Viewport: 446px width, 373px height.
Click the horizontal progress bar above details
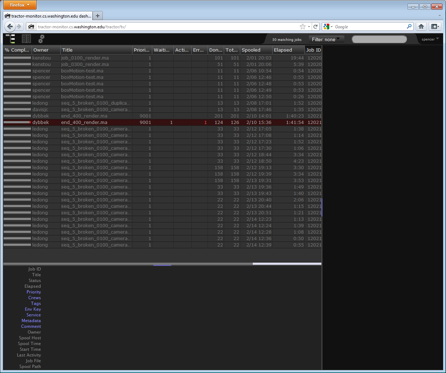162,264
